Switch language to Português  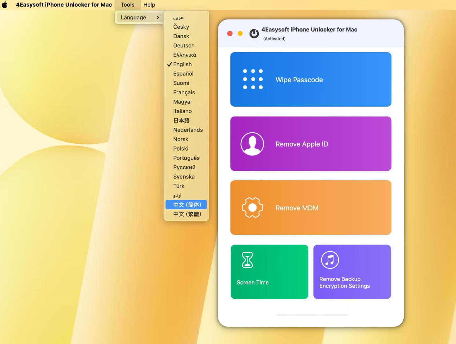pos(186,158)
